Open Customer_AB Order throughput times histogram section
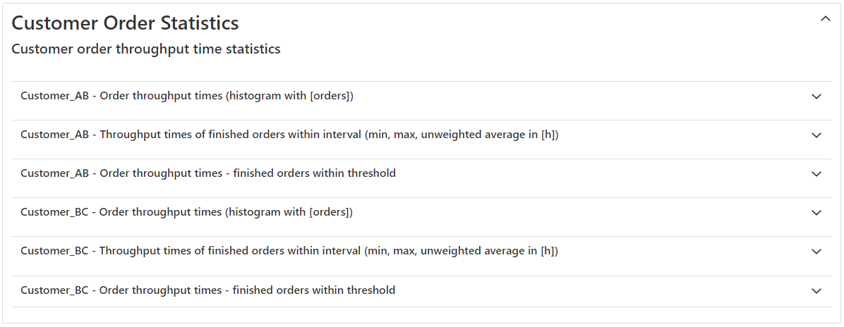 186,96
